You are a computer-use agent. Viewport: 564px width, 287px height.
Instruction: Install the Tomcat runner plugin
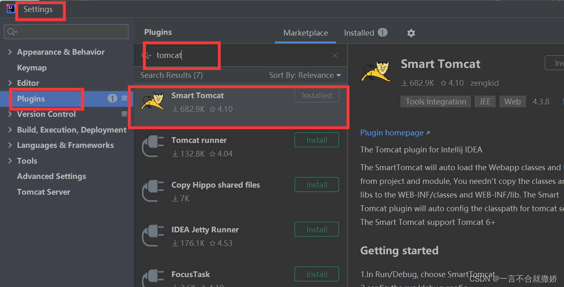[317, 140]
